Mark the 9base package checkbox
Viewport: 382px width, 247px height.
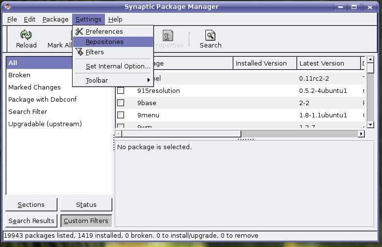[x=121, y=103]
